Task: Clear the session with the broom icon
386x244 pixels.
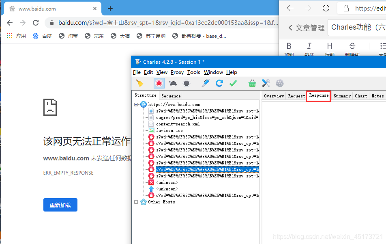Action: tap(140, 83)
